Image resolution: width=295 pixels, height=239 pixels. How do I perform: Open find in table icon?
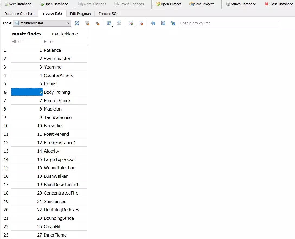point(163,23)
